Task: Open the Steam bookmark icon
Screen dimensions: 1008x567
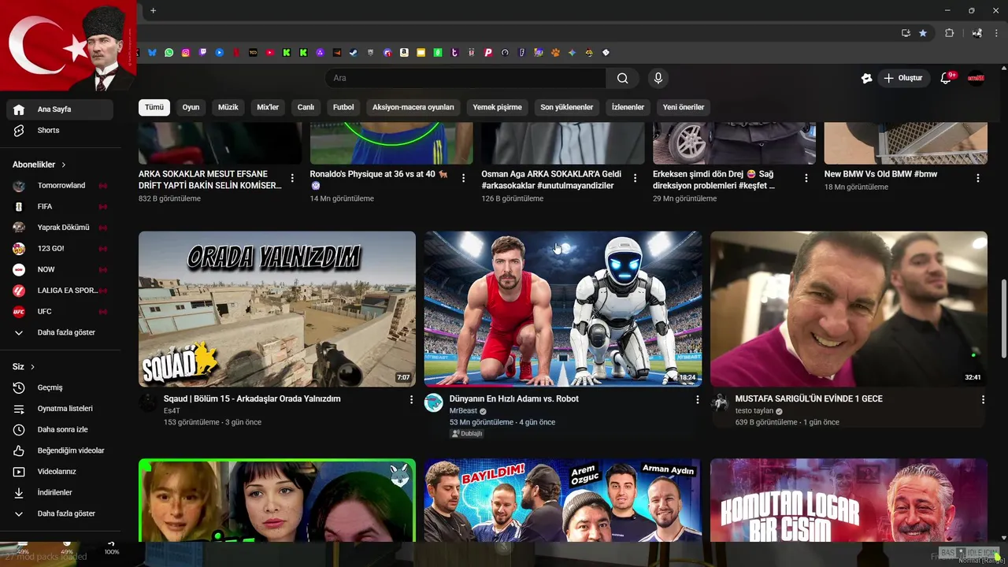Action: tap(354, 53)
